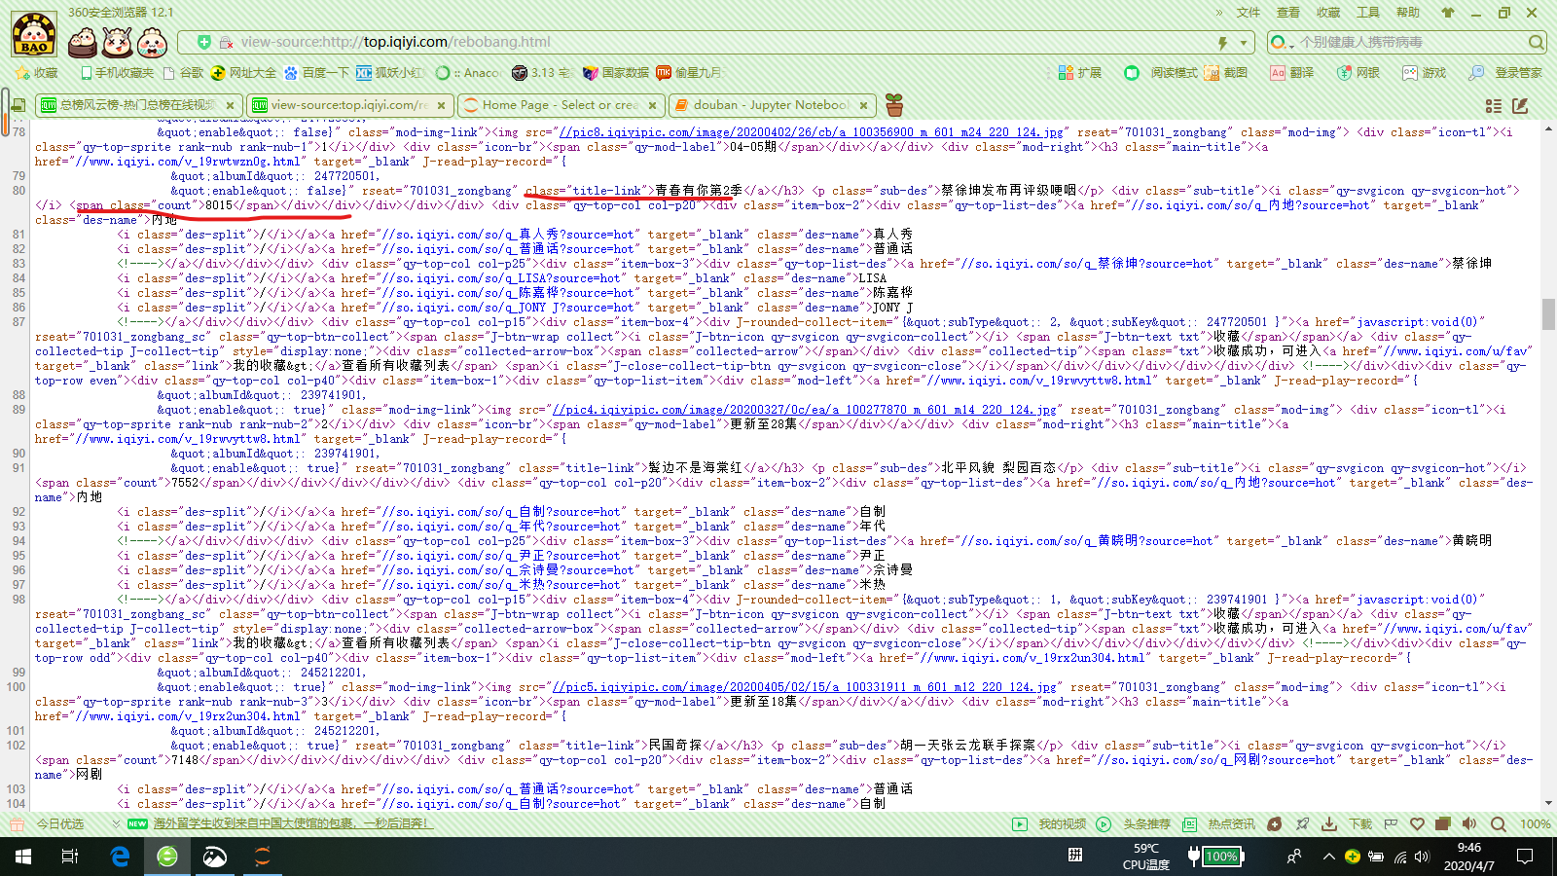
Task: Open the 查看 menu
Action: pyautogui.click(x=1288, y=13)
